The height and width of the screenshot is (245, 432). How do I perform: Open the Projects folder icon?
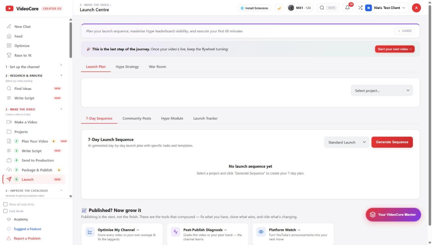[x=9, y=132]
